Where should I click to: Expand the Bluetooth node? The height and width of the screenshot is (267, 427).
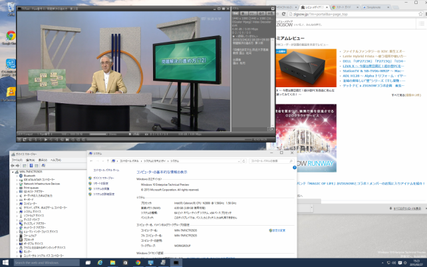pyautogui.click(x=17, y=176)
